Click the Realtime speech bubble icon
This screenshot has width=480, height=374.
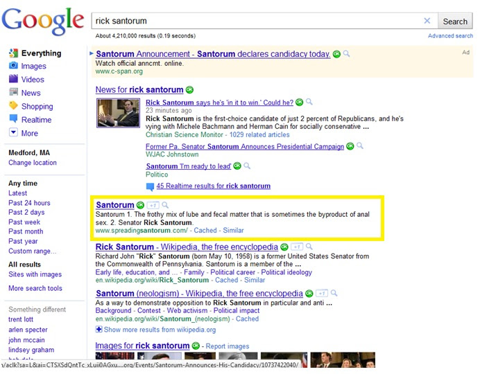tap(13, 119)
